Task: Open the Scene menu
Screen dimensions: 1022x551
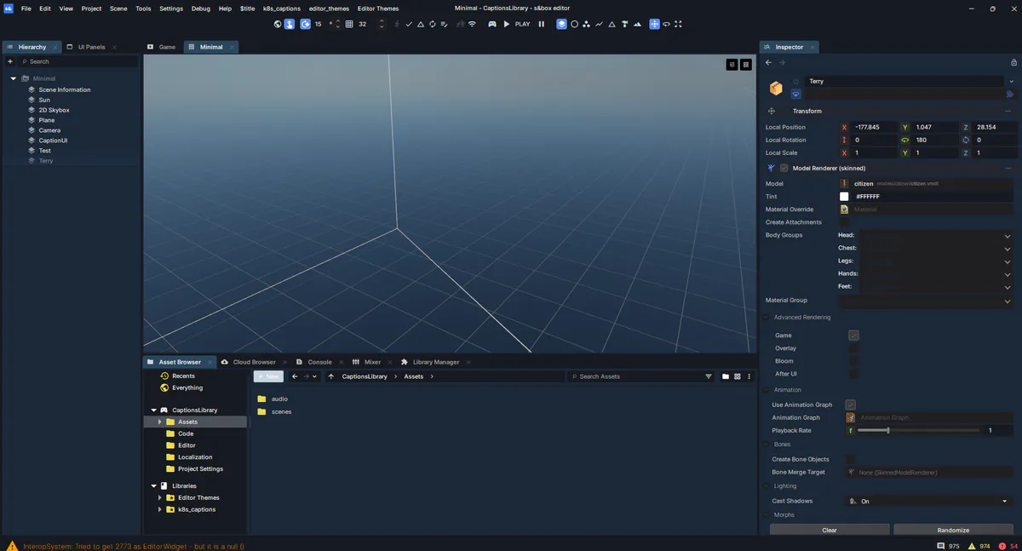Action: point(118,9)
